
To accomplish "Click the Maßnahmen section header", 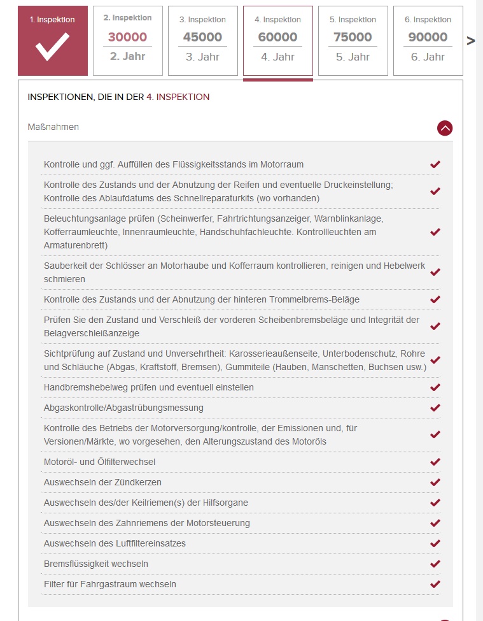I will (53, 127).
